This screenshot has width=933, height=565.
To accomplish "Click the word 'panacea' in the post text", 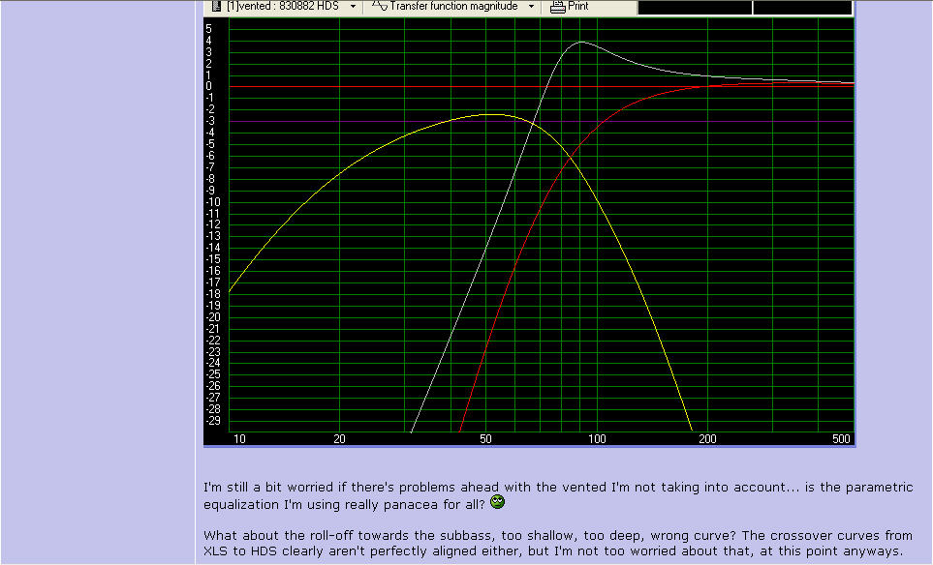I will pos(411,505).
